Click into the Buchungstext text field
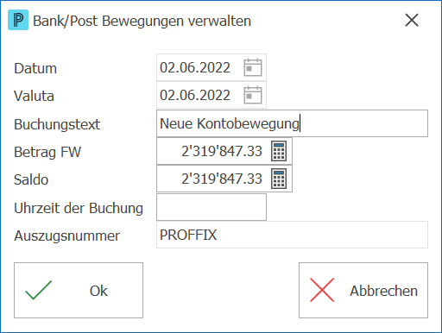 coord(292,123)
